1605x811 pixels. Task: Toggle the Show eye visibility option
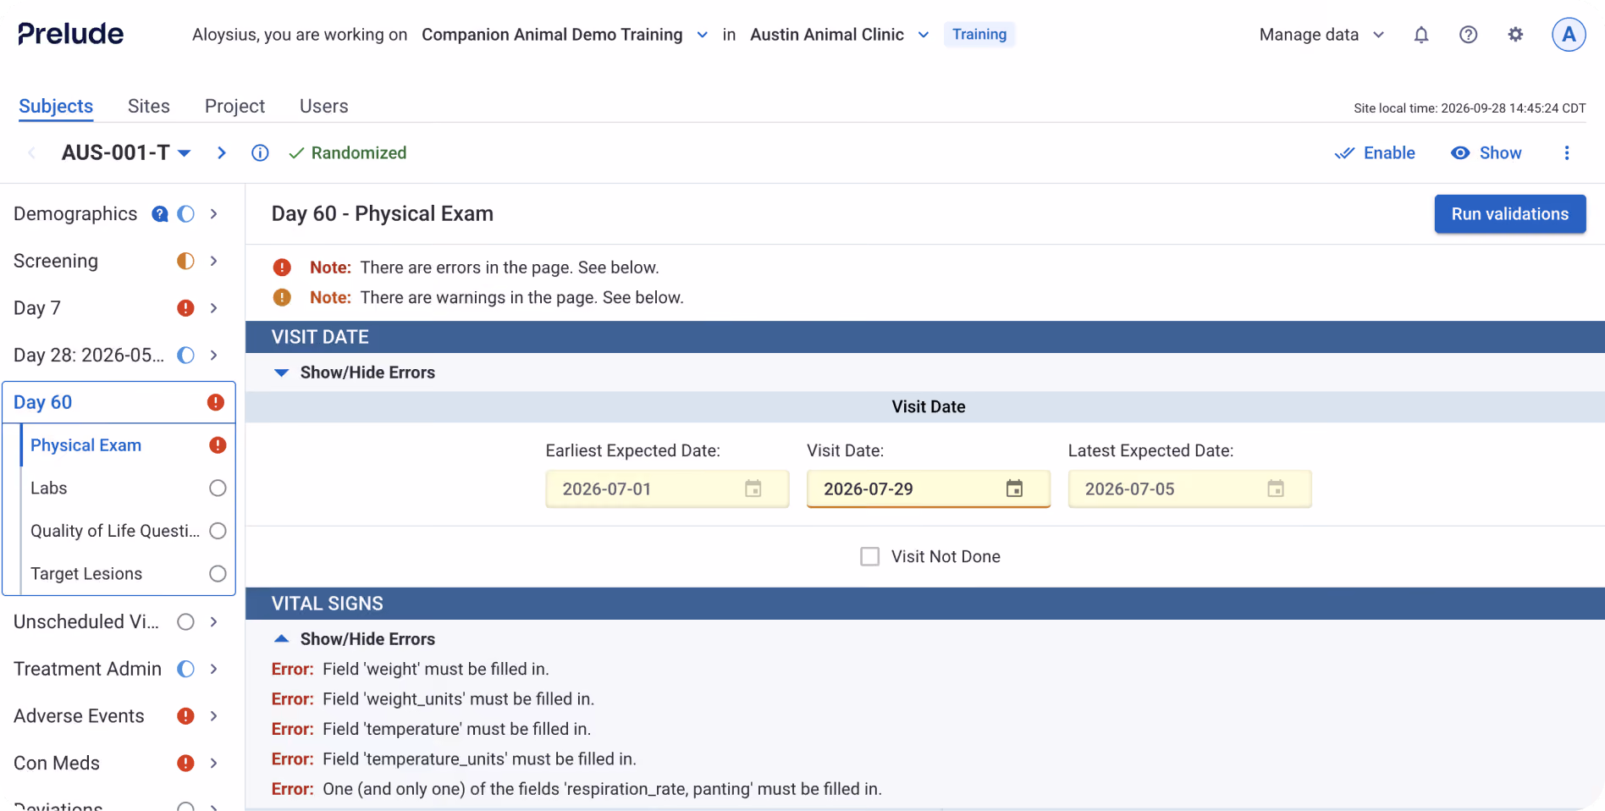tap(1486, 153)
